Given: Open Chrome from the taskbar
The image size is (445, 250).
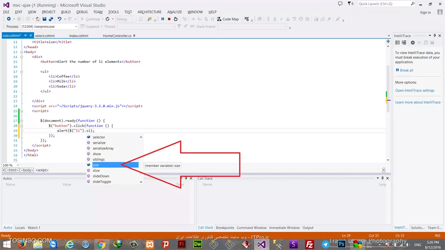Looking at the screenshot, I should (x=101, y=244).
